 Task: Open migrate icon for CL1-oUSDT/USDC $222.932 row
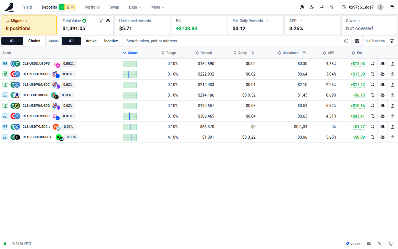(383, 74)
